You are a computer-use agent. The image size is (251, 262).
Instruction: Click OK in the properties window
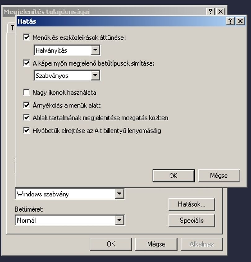pyautogui.click(x=111, y=244)
